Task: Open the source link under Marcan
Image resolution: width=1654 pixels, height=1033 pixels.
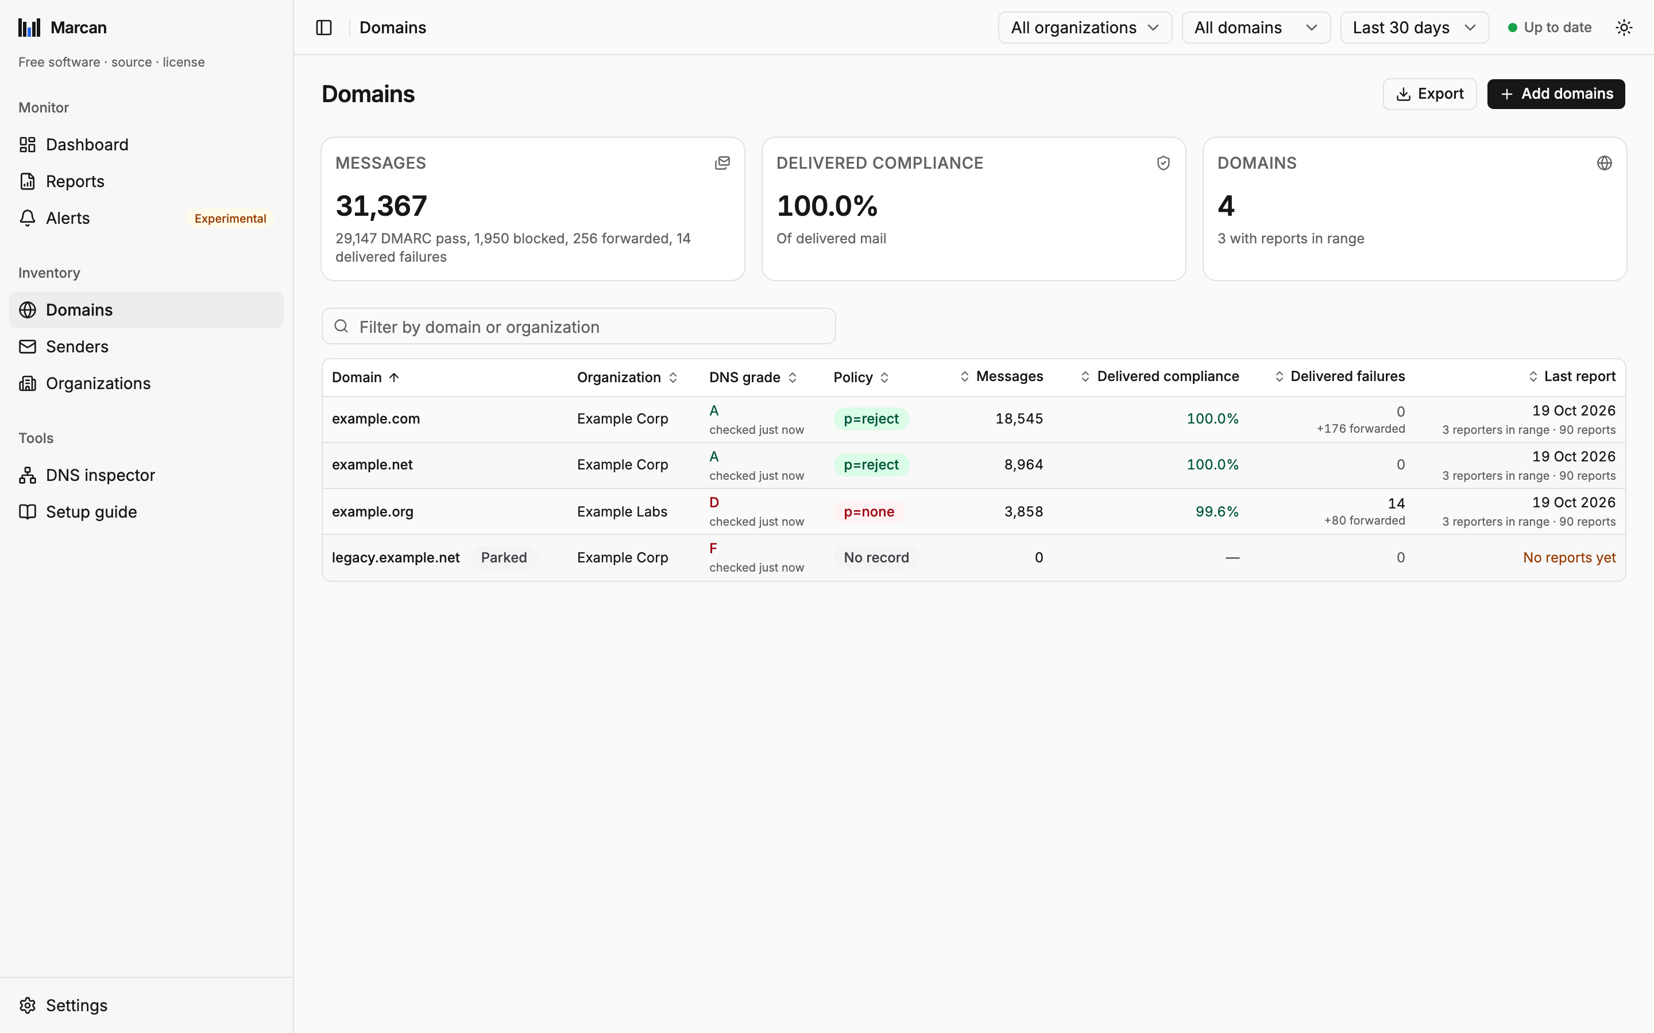Action: (x=131, y=62)
